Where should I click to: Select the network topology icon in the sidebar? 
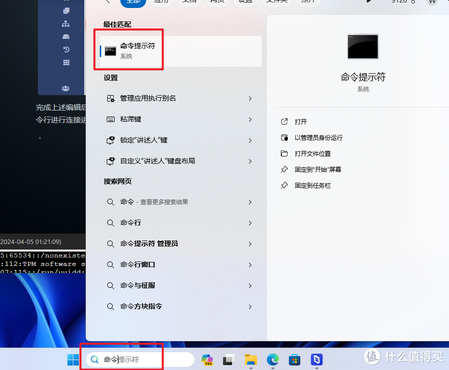(66, 23)
